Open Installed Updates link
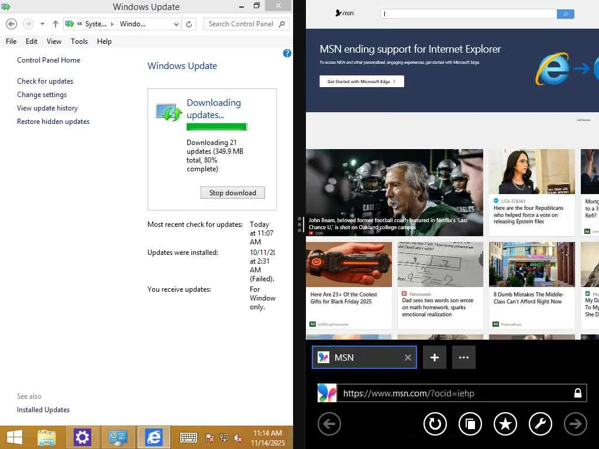The width and height of the screenshot is (599, 449). pyautogui.click(x=43, y=410)
